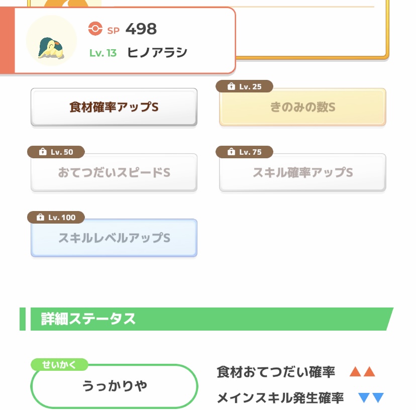Viewport: 416px width, 410px height.
Task: Click the Poké Ball SP icon
Action: tap(95, 29)
